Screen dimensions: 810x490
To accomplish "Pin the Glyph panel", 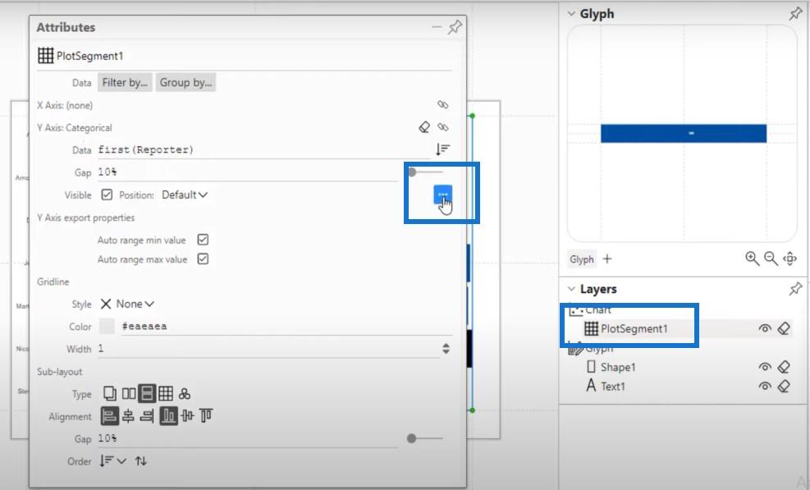I will point(795,14).
